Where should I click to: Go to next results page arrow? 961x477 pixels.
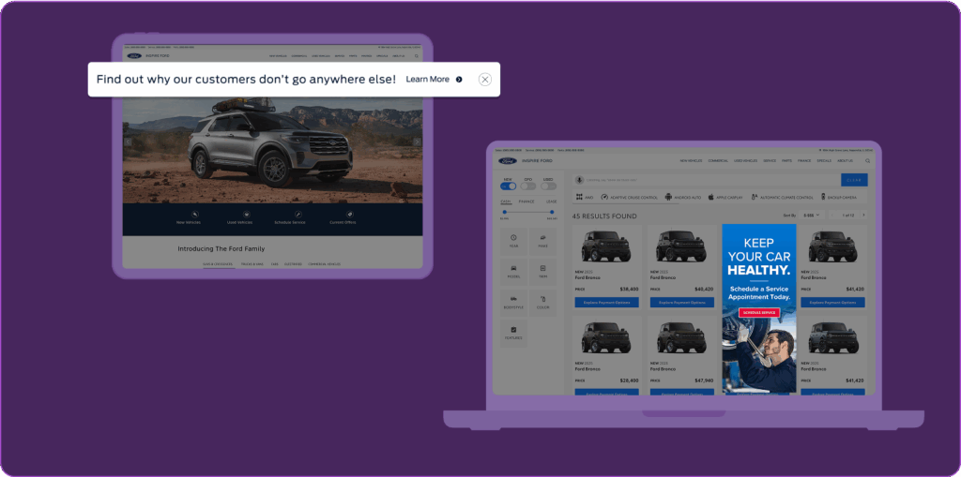pos(863,215)
